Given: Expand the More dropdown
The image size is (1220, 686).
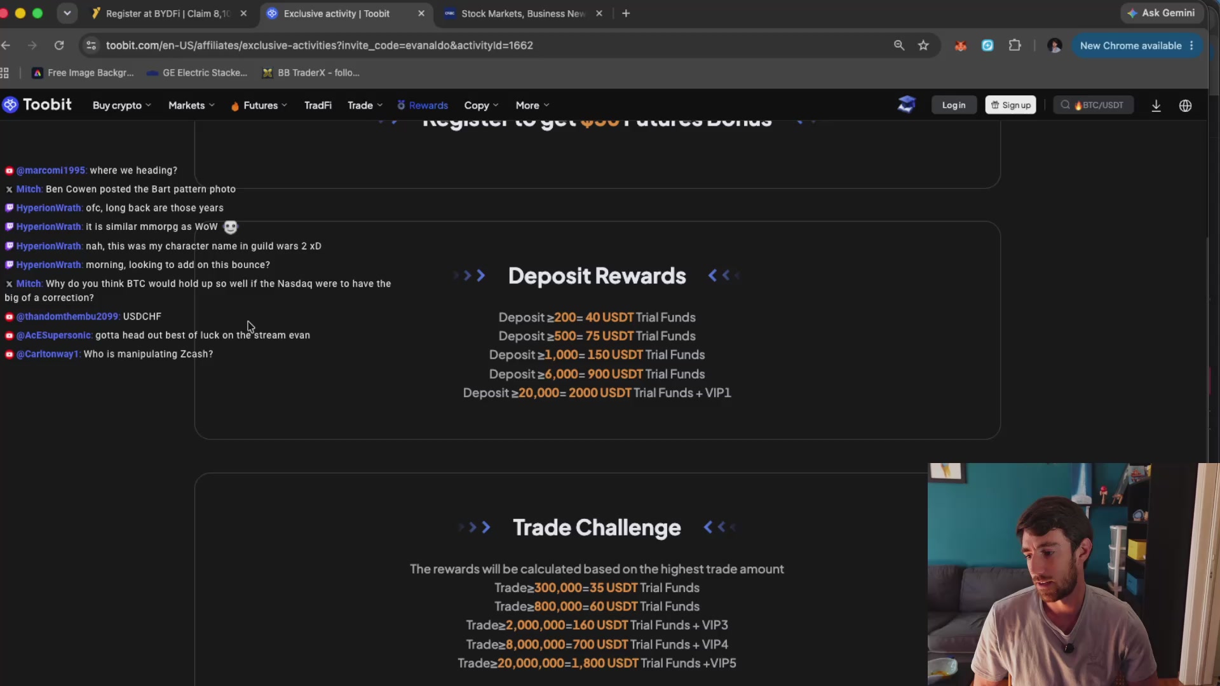Looking at the screenshot, I should point(532,105).
